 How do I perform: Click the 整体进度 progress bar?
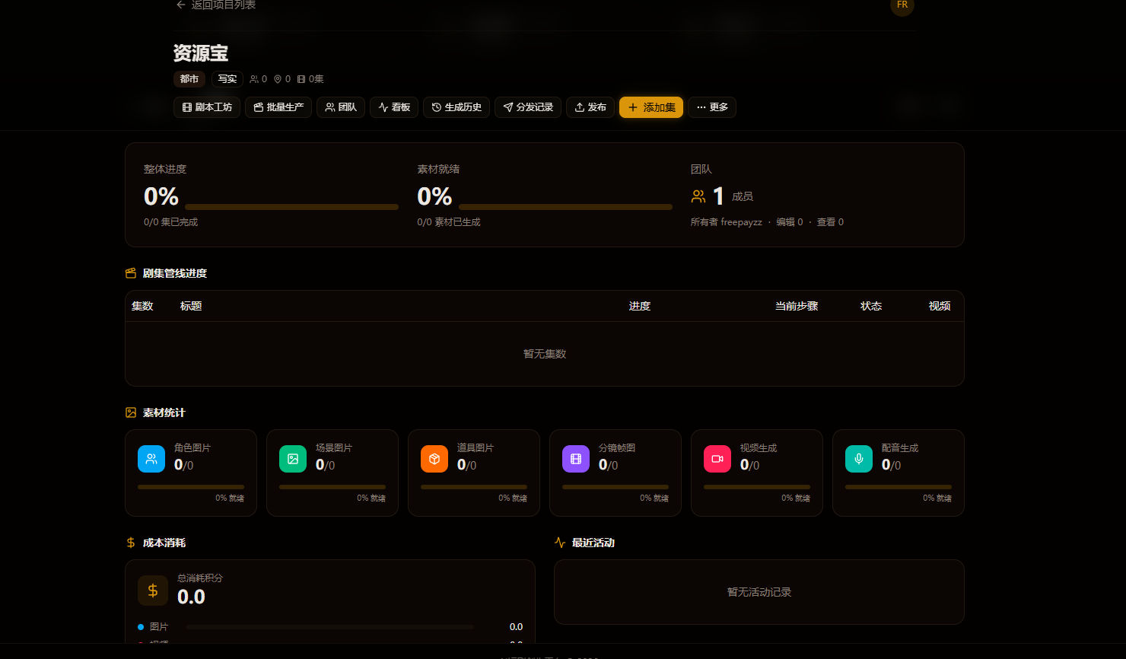(x=291, y=207)
